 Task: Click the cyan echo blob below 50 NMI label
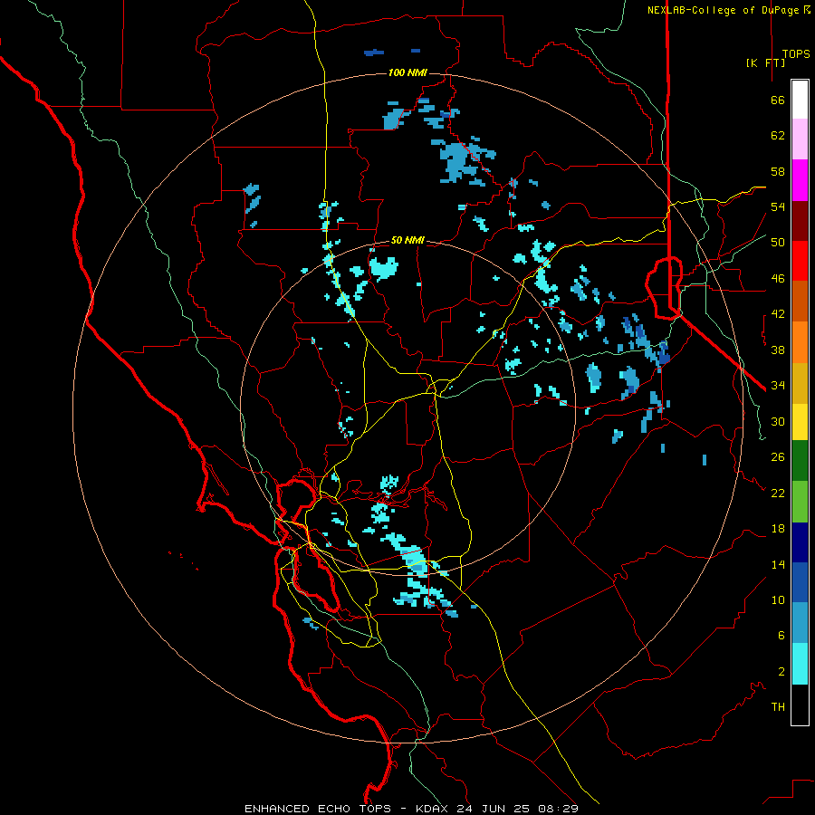(384, 268)
